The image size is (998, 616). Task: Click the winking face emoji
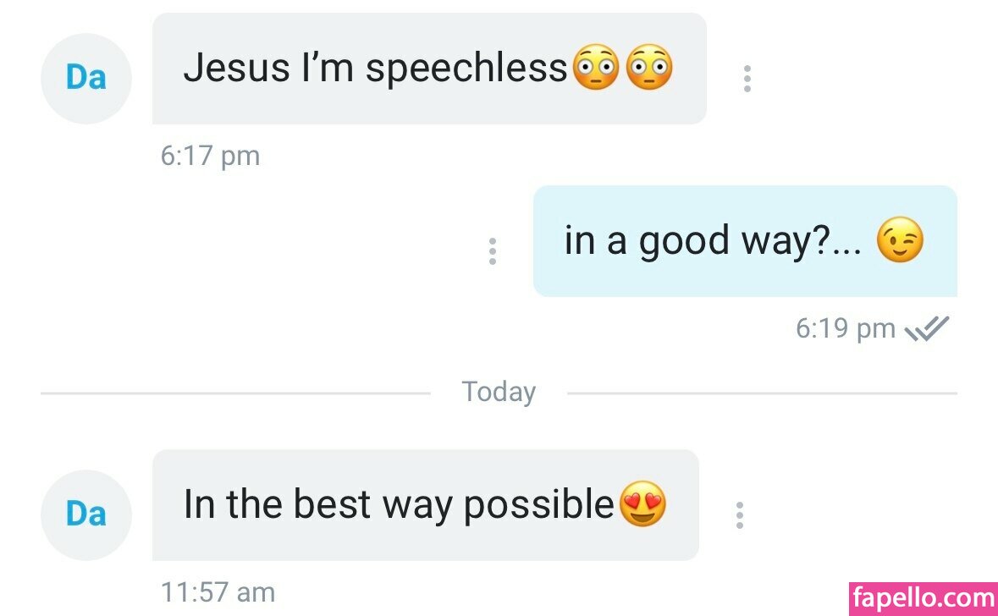899,241
